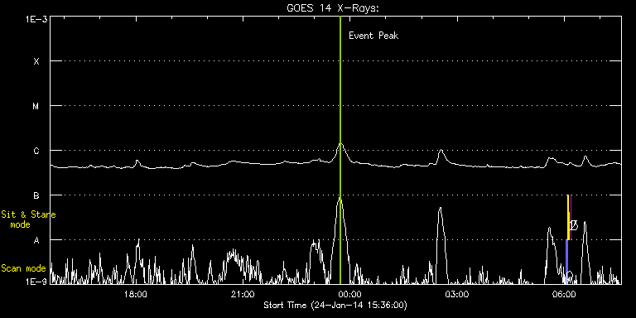
Task: Select the Scan mode legend label
Action: coord(23,268)
